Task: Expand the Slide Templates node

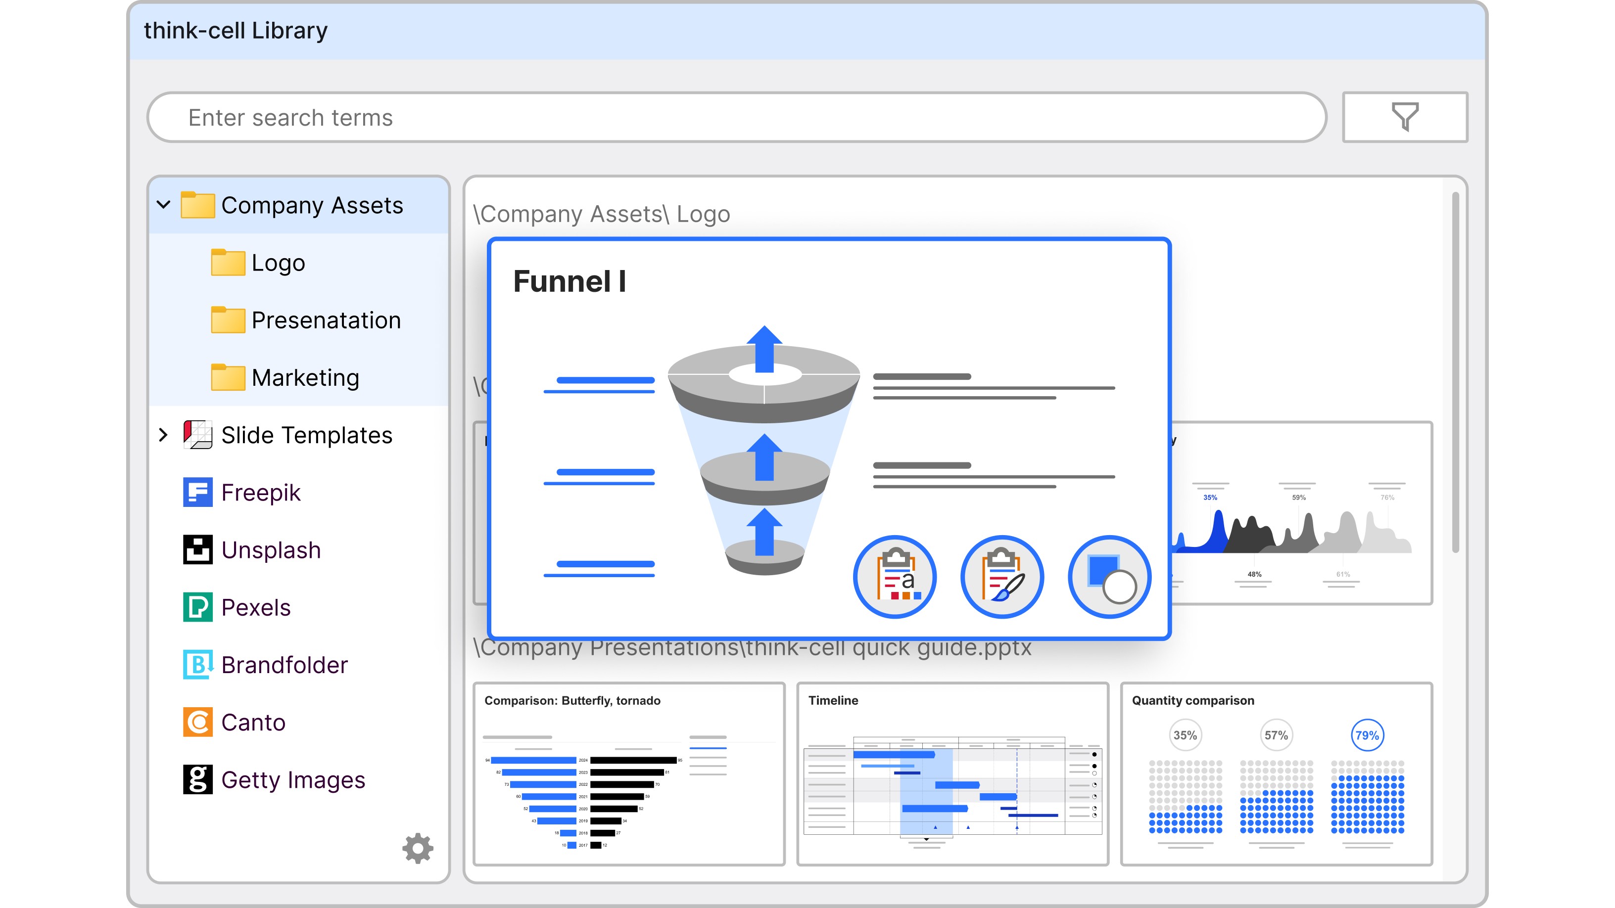Action: click(x=164, y=435)
